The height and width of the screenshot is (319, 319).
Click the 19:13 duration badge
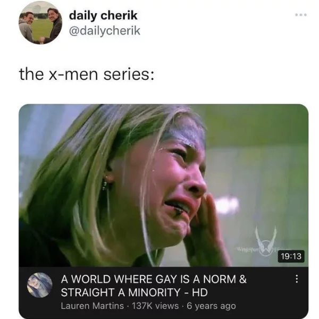(291, 256)
